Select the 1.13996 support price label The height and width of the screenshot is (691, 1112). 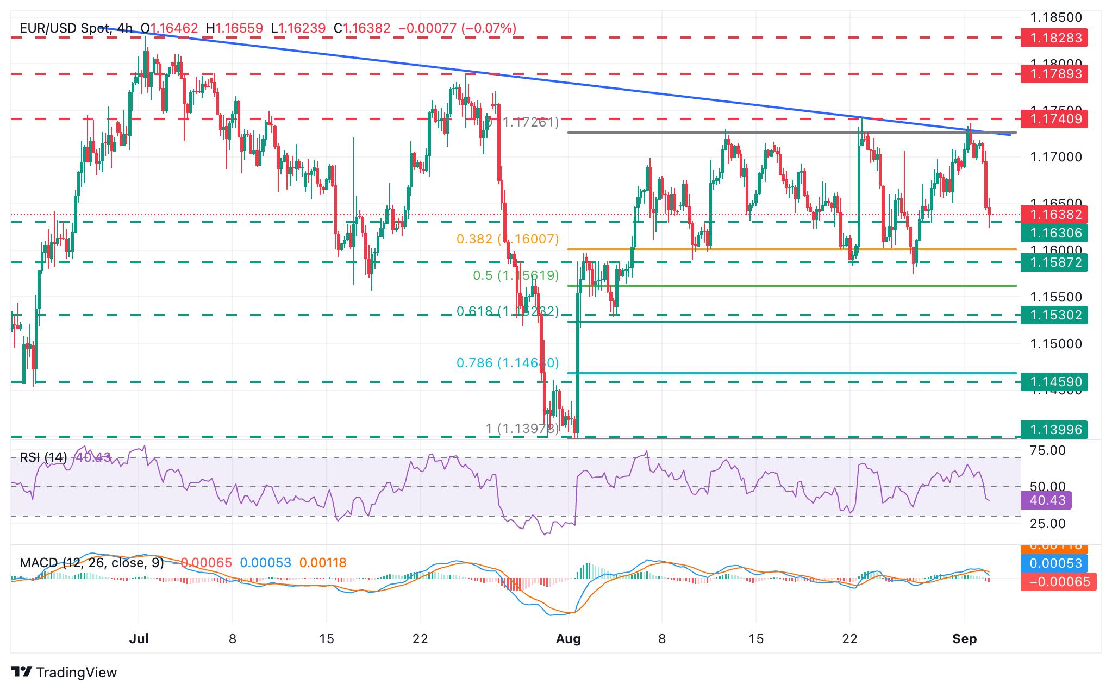pos(1054,430)
